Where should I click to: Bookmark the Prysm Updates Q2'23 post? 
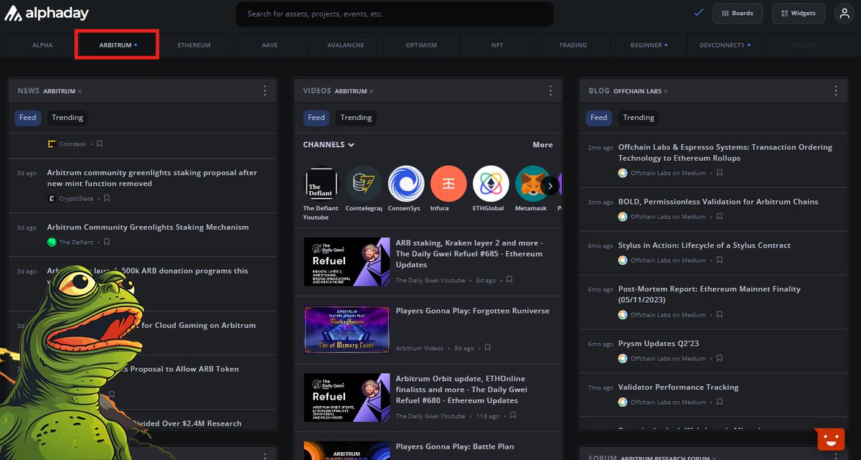click(720, 359)
